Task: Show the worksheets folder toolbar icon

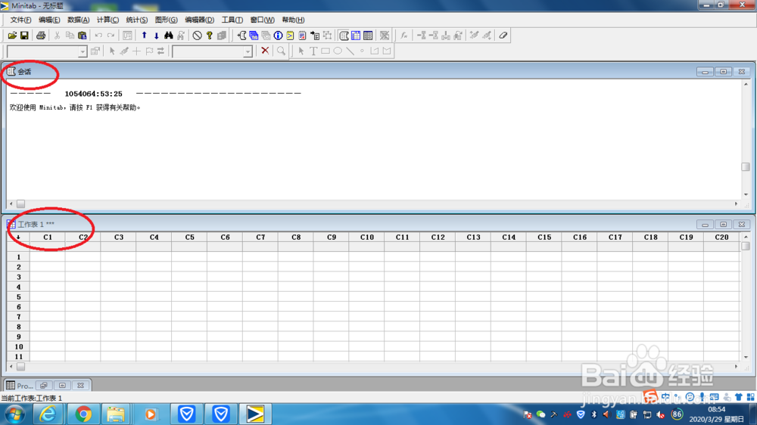Action: click(x=254, y=36)
